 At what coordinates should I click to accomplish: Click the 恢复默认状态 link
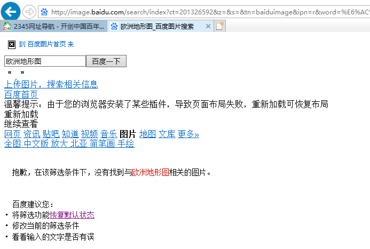pos(72,215)
